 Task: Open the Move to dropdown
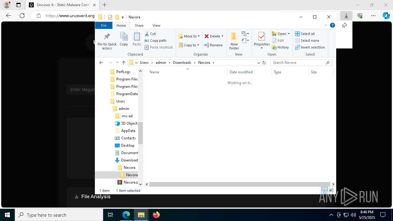pos(189,36)
